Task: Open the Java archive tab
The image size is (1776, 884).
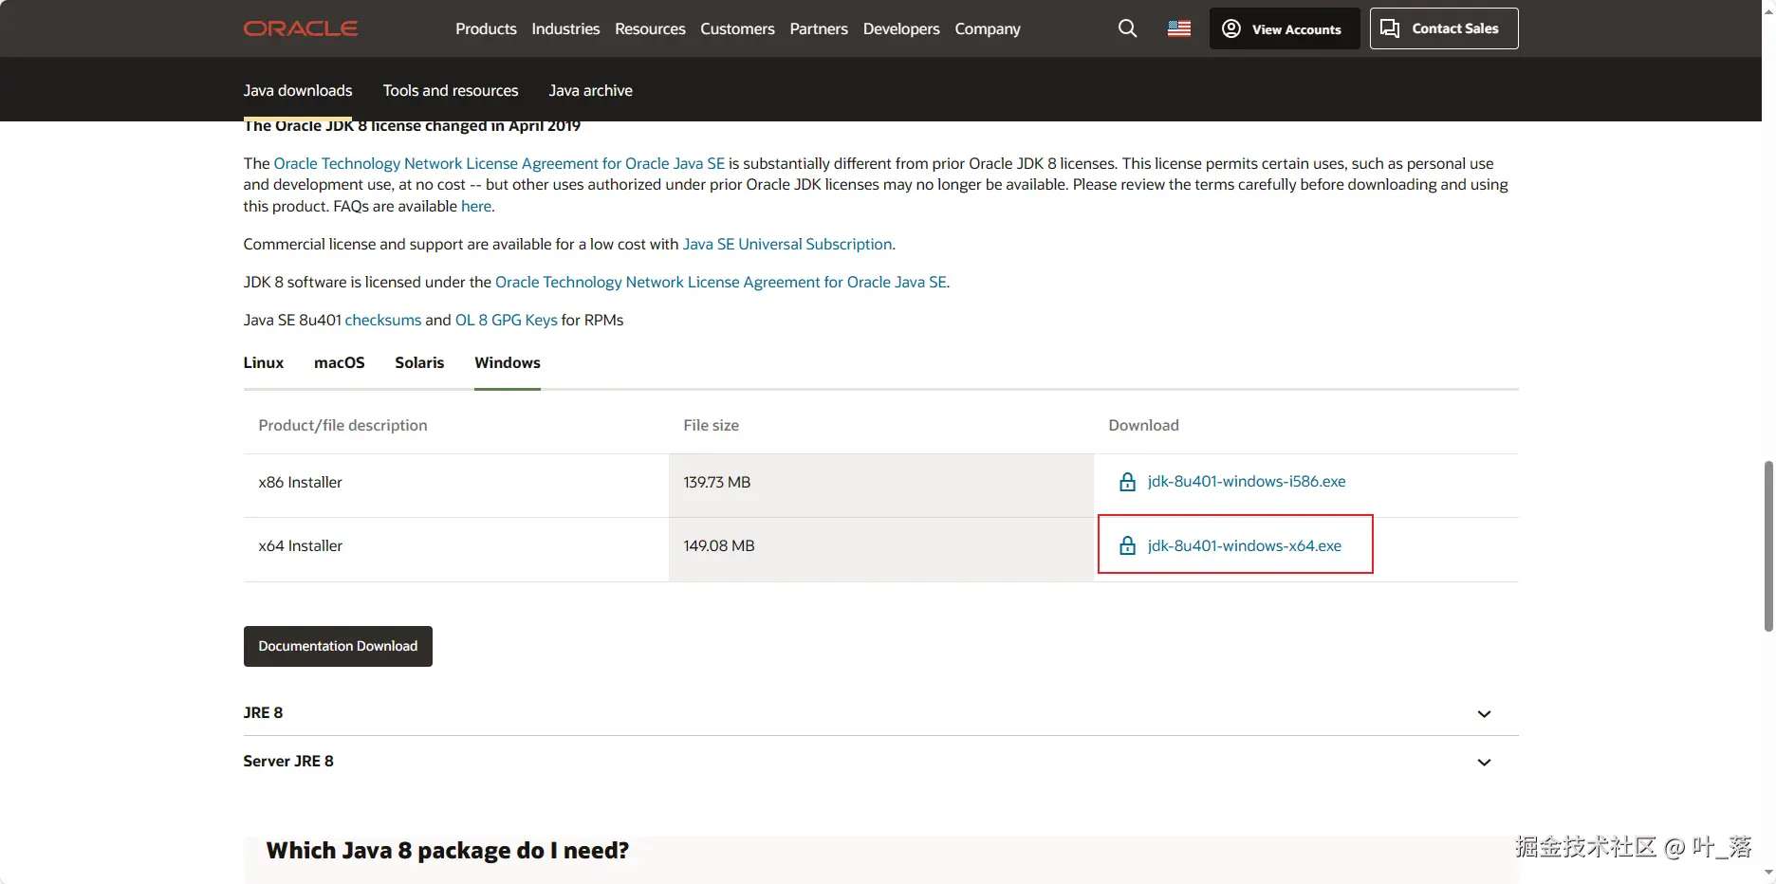Action: 590,90
